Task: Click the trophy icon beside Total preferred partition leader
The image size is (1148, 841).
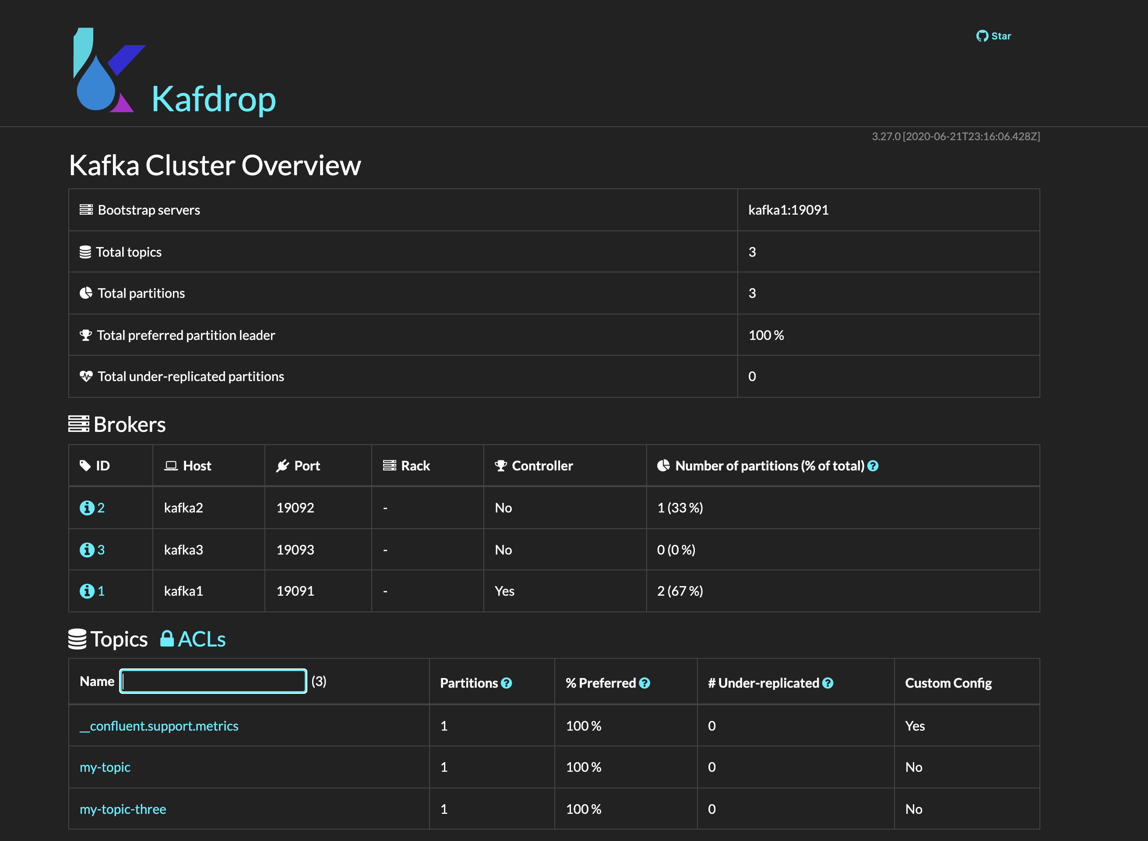Action: 85,335
